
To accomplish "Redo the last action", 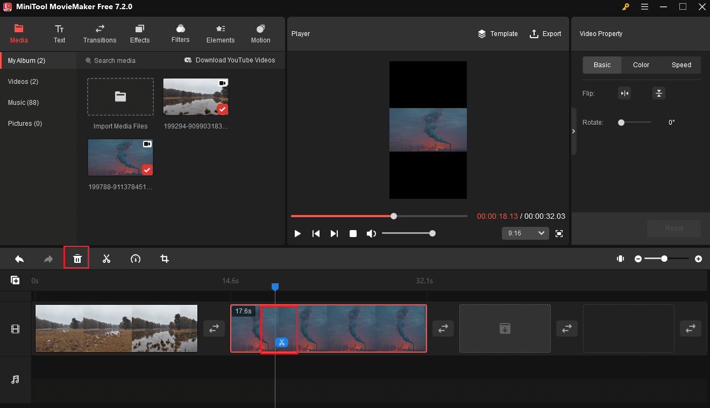I will tap(48, 259).
